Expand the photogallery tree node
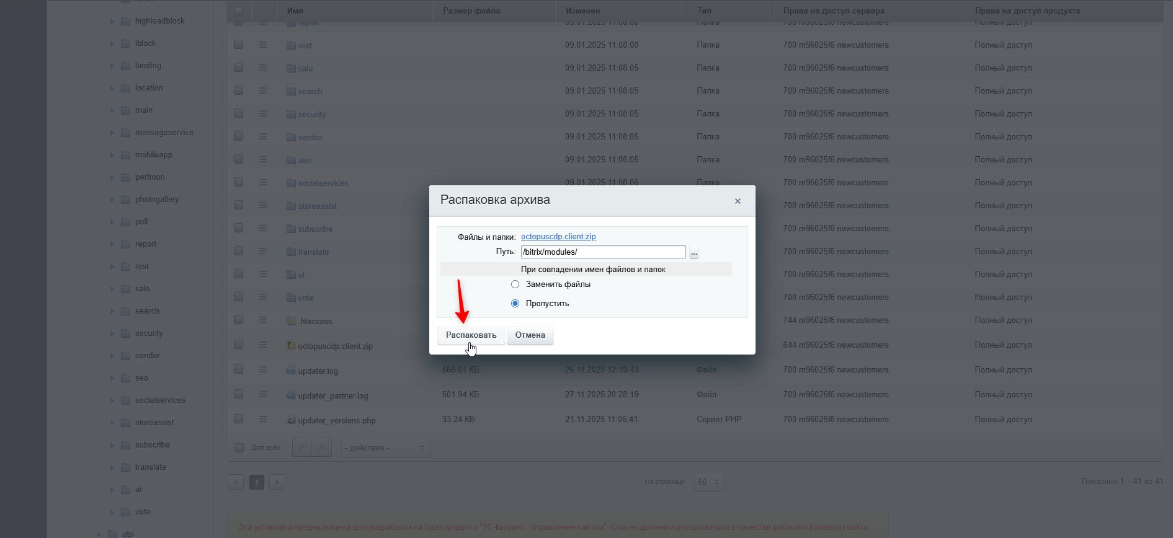 [112, 200]
